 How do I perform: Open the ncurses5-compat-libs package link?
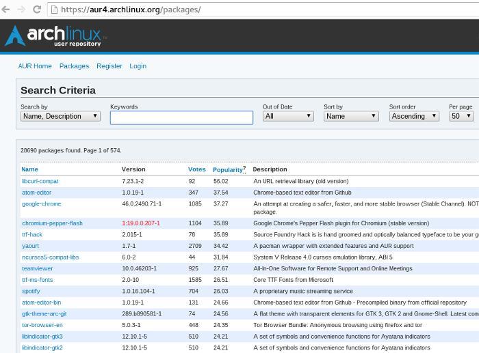pos(51,257)
